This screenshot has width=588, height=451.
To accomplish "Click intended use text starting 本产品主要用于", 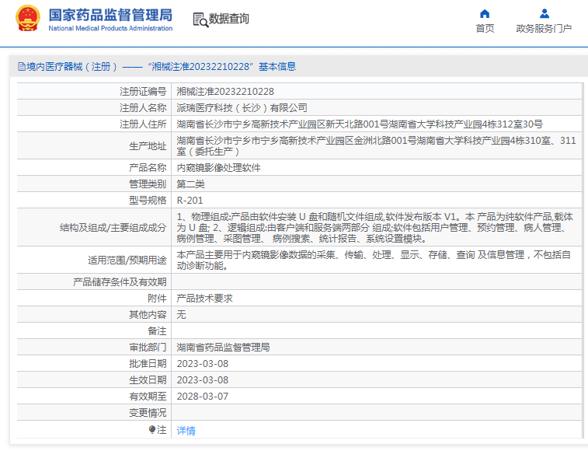I will 374,260.
